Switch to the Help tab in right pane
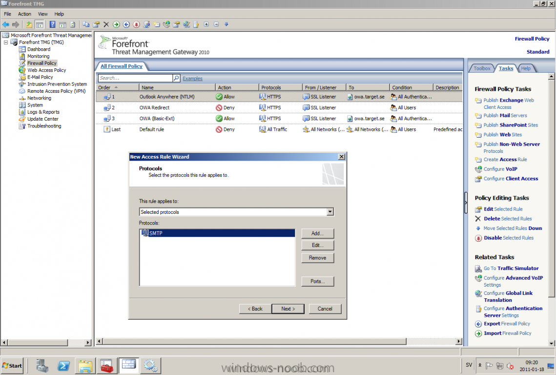556x375 pixels. 526,68
